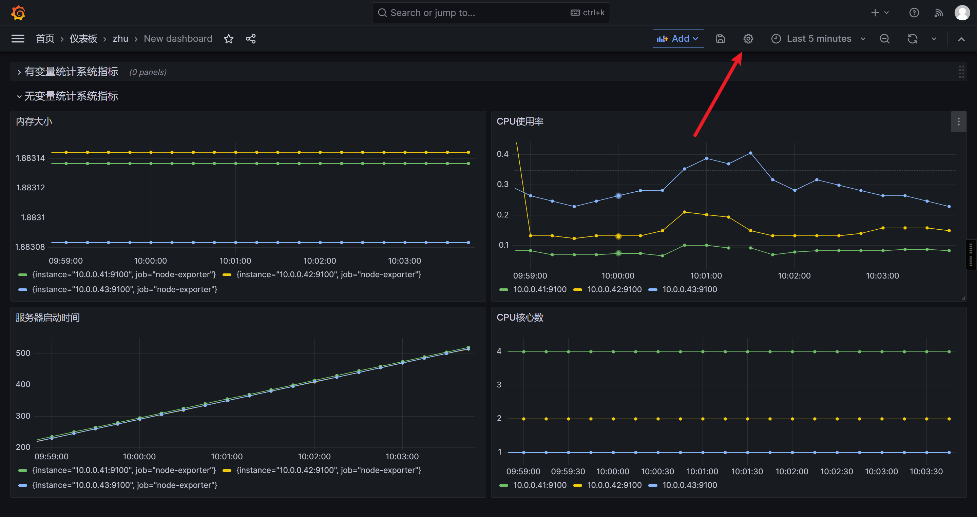The image size is (977, 517).
Task: Open the help question mark icon
Action: [914, 13]
